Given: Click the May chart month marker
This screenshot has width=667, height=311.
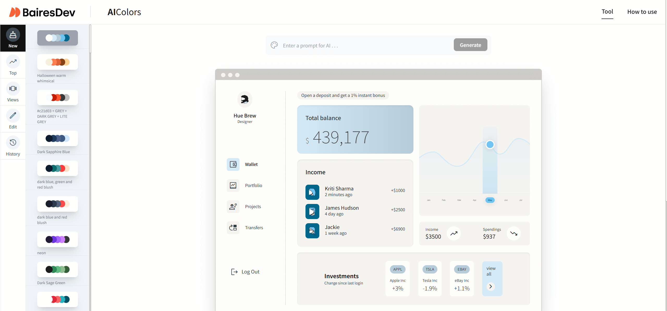Looking at the screenshot, I should pos(490,200).
